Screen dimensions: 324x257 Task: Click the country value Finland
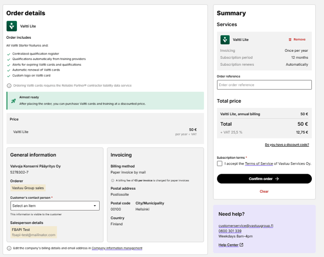[x=117, y=224]
